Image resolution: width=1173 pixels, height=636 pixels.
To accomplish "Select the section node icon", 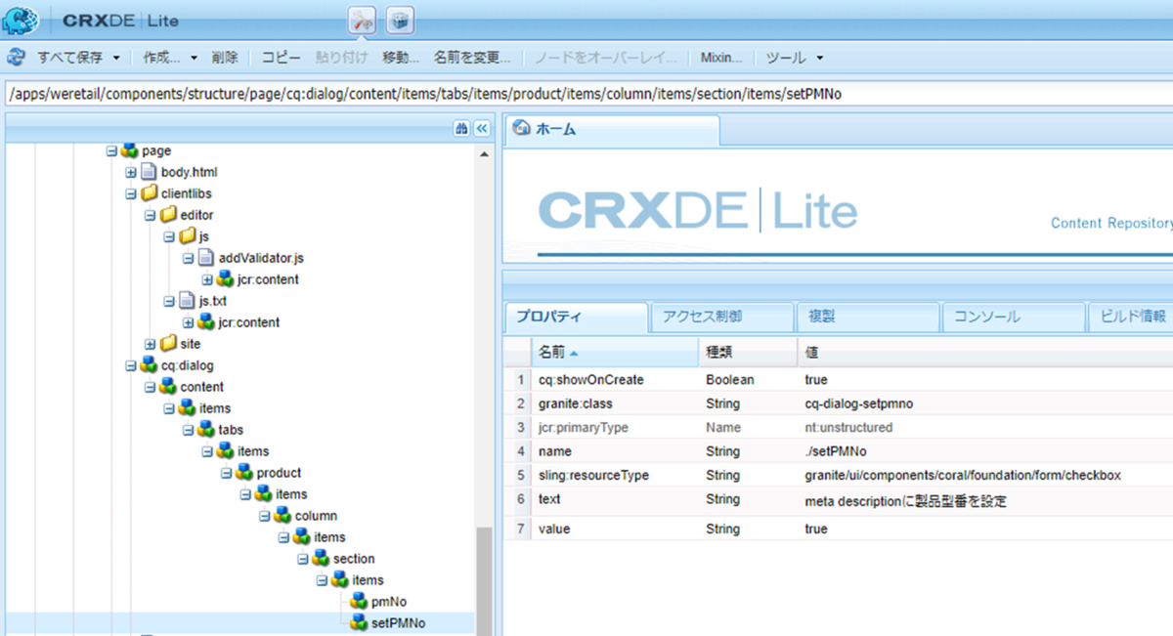I will [321, 559].
